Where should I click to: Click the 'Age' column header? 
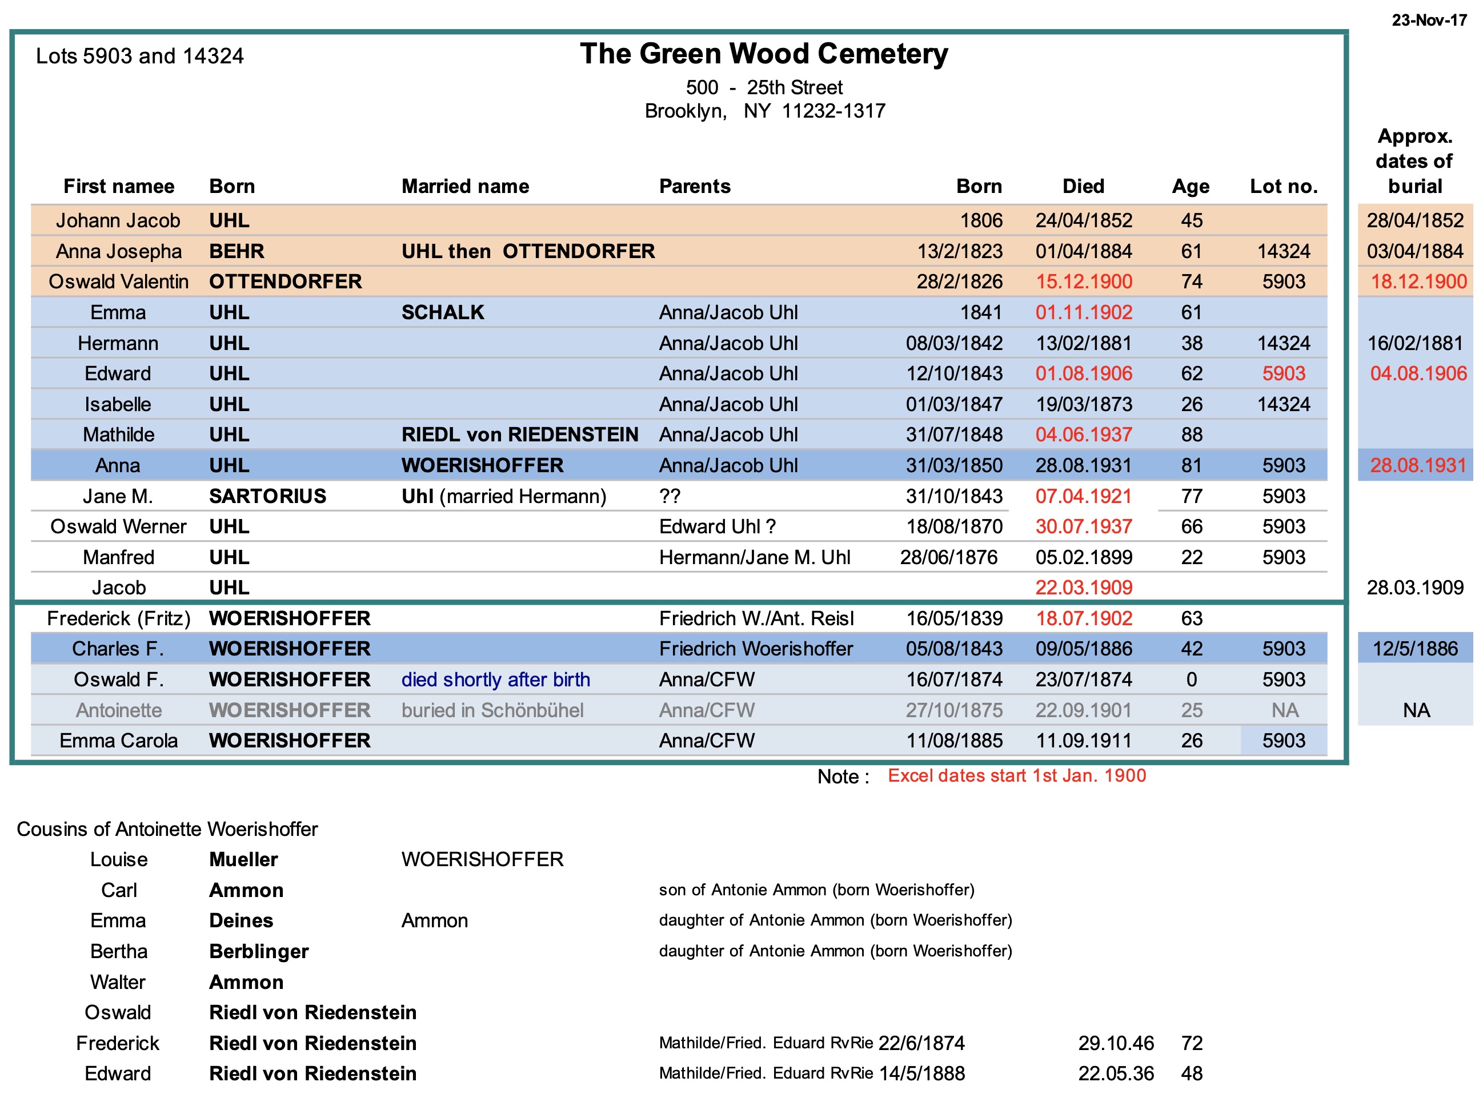pyautogui.click(x=1191, y=186)
